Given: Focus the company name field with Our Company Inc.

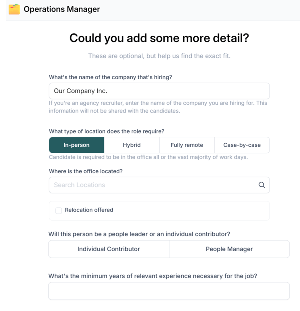Looking at the screenshot, I should click(159, 91).
